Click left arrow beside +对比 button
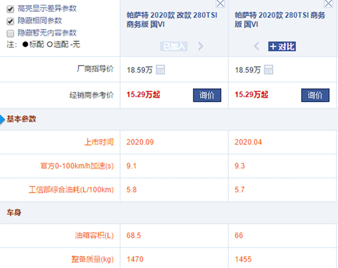The width and height of the screenshot is (338, 268). (256, 46)
